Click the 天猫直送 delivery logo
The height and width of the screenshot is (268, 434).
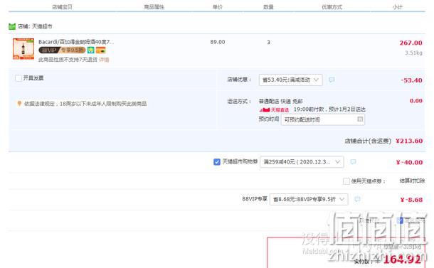pyautogui.click(x=274, y=109)
